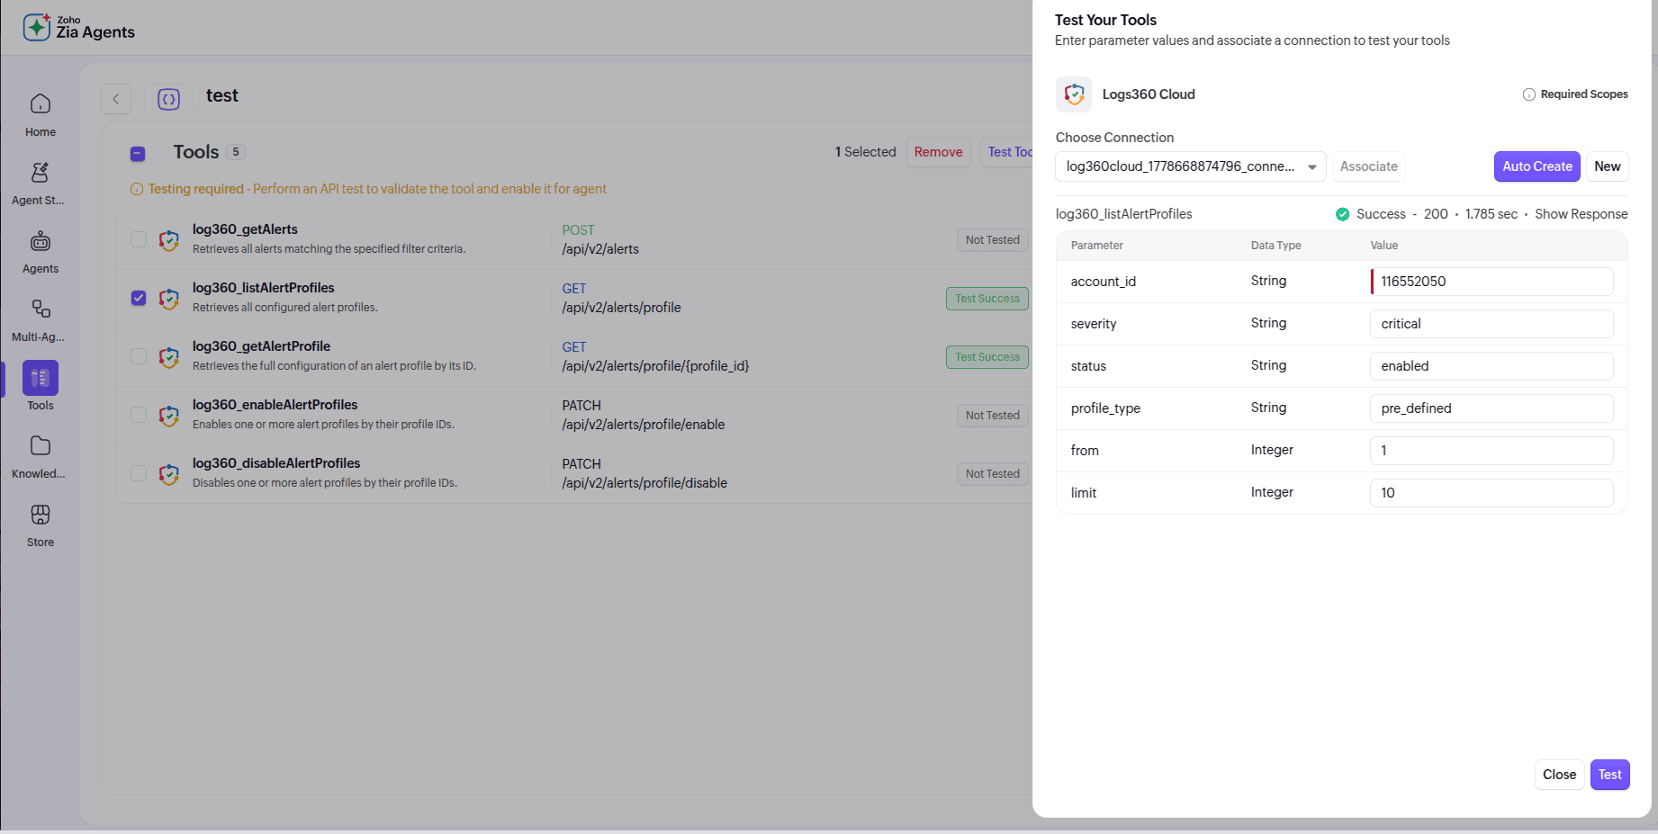Click the testing required warning icon
Image resolution: width=1658 pixels, height=834 pixels.
point(137,189)
